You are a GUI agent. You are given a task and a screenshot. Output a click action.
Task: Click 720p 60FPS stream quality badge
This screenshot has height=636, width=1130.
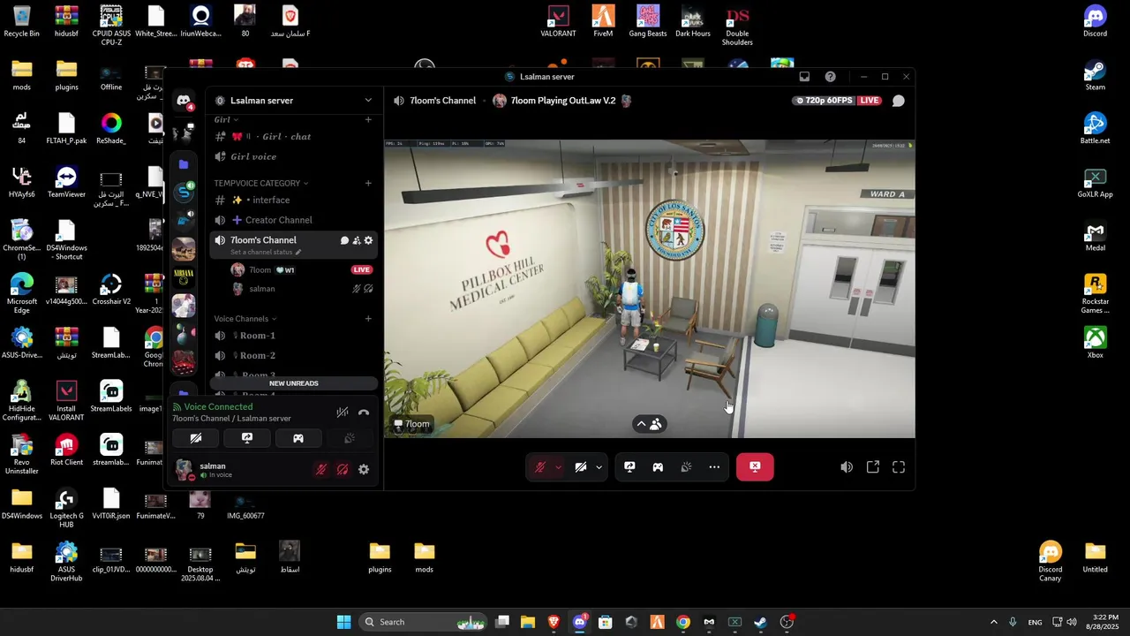(x=825, y=101)
